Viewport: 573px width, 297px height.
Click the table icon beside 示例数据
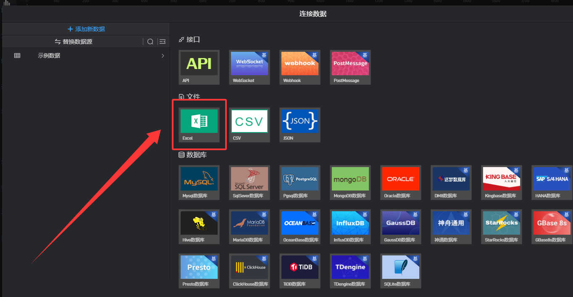(x=17, y=56)
